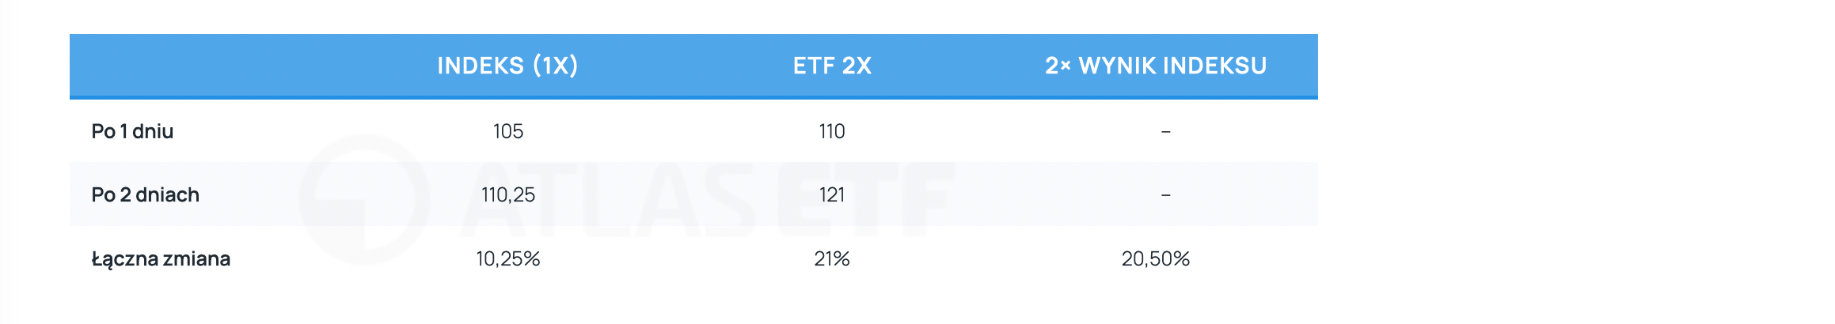Screen dimensions: 1835x324
Task: Select the 21% ETF total change
Action: (x=832, y=259)
